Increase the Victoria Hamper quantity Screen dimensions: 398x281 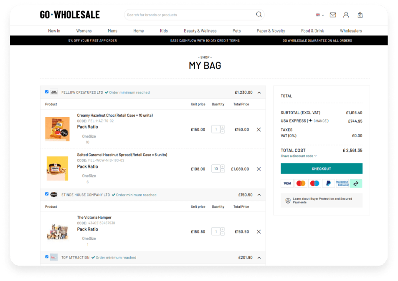[222, 230]
